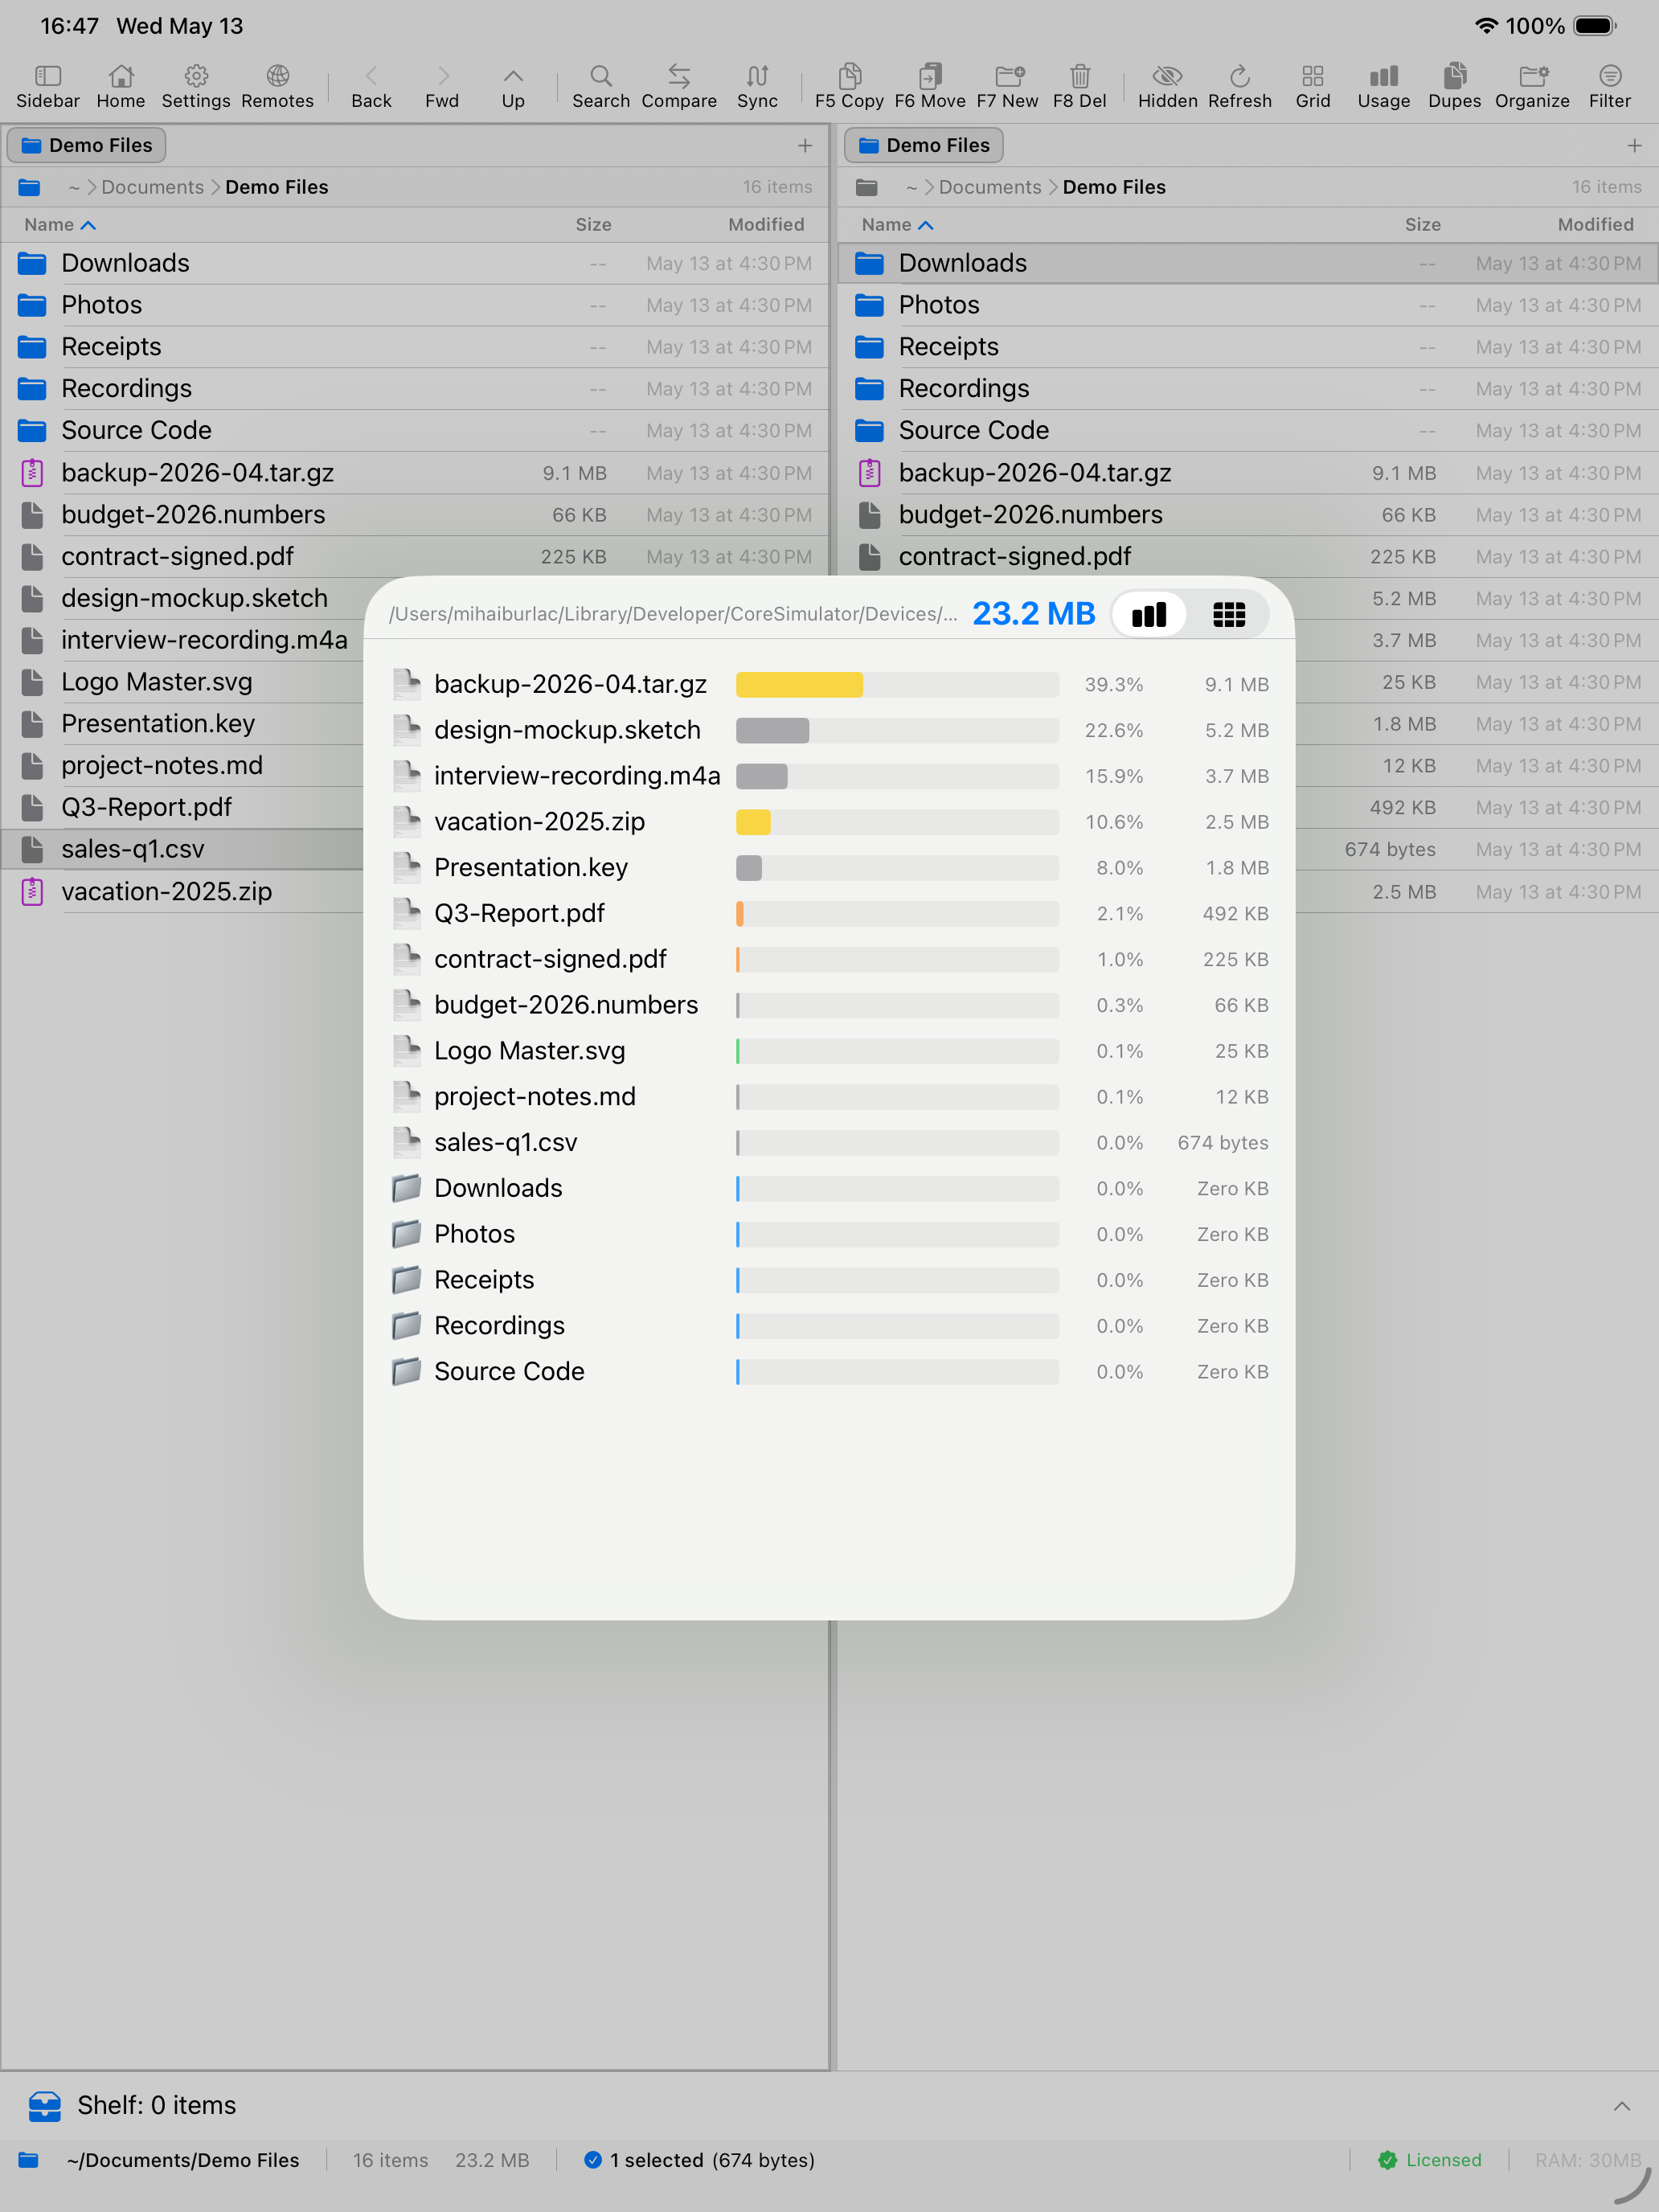Click Documents in left pane breadcrumb
The height and width of the screenshot is (2212, 1659).
[x=152, y=187]
